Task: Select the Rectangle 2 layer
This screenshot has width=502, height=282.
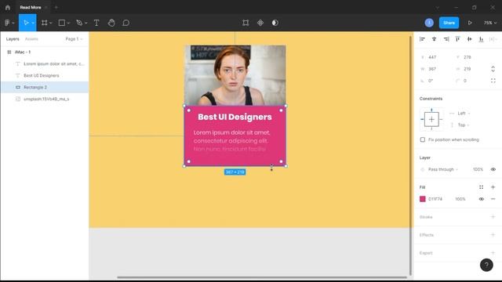Action: pyautogui.click(x=45, y=87)
